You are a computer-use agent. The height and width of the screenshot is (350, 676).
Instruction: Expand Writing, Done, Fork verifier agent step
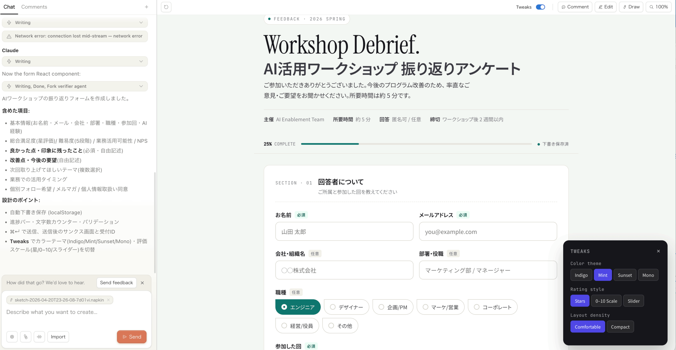(x=75, y=86)
